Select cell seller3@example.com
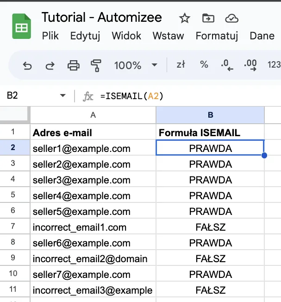The width and height of the screenshot is (281, 302). pos(93,179)
